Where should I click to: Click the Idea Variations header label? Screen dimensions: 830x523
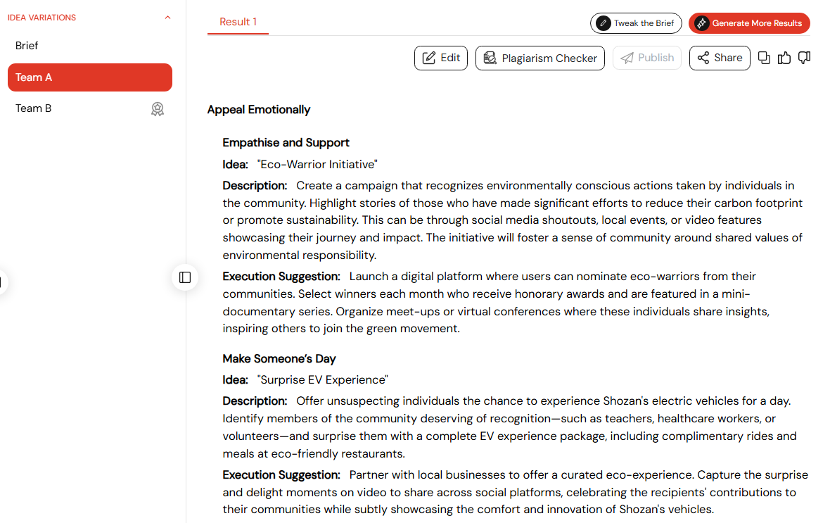(x=41, y=18)
